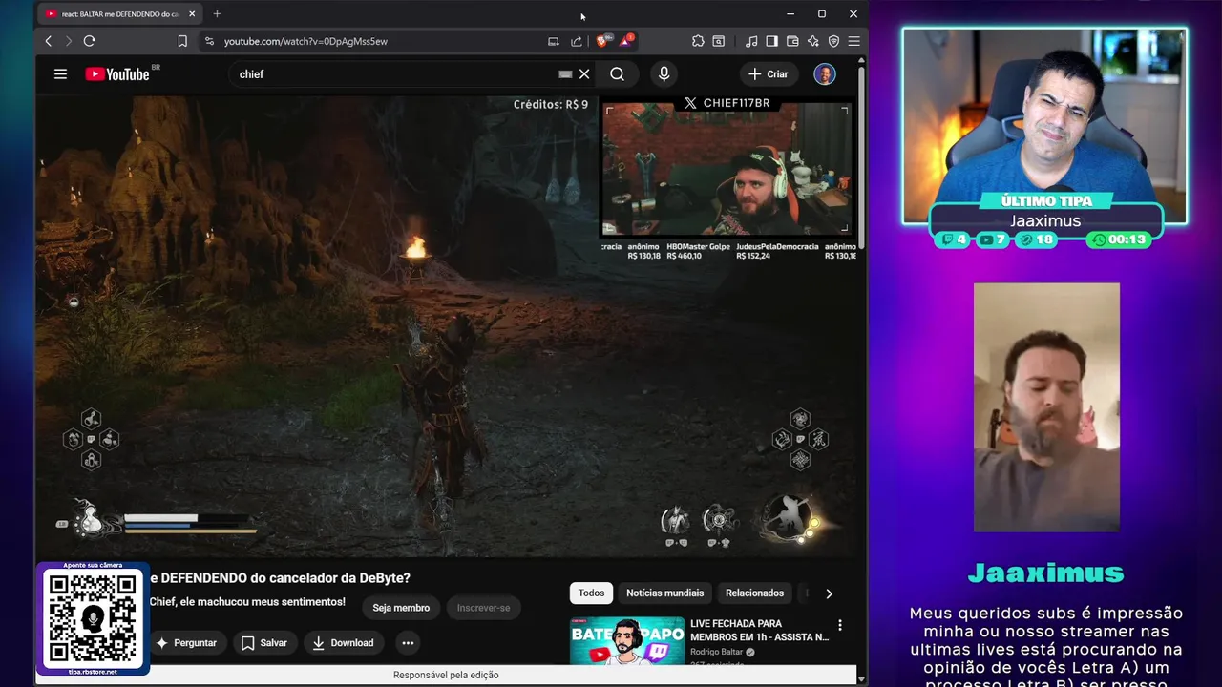Click the Criar button
This screenshot has width=1222, height=687.
tap(769, 74)
